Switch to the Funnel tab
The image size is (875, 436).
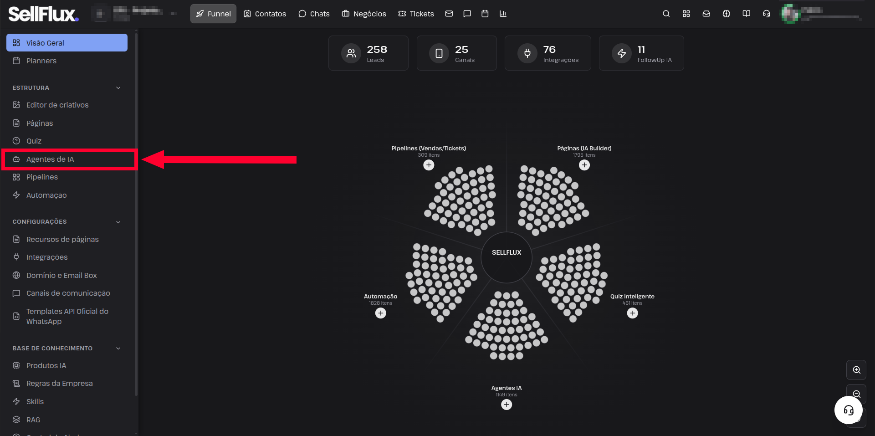tap(213, 14)
